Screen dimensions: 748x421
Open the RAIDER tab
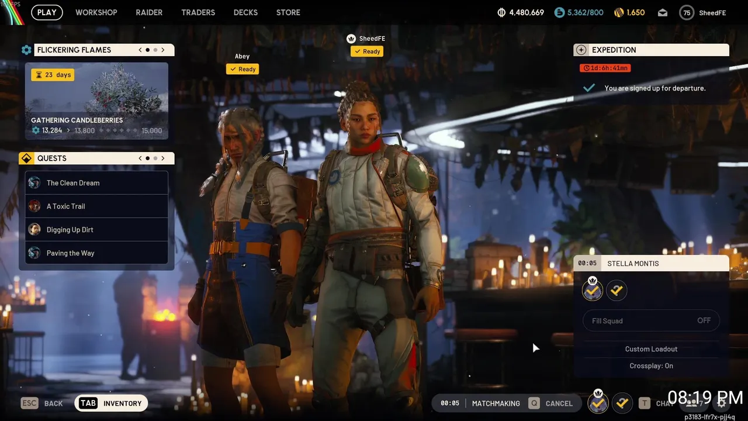click(x=149, y=12)
